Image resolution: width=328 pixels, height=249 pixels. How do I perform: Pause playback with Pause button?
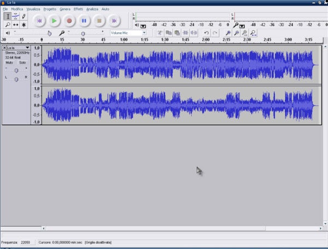coord(84,21)
